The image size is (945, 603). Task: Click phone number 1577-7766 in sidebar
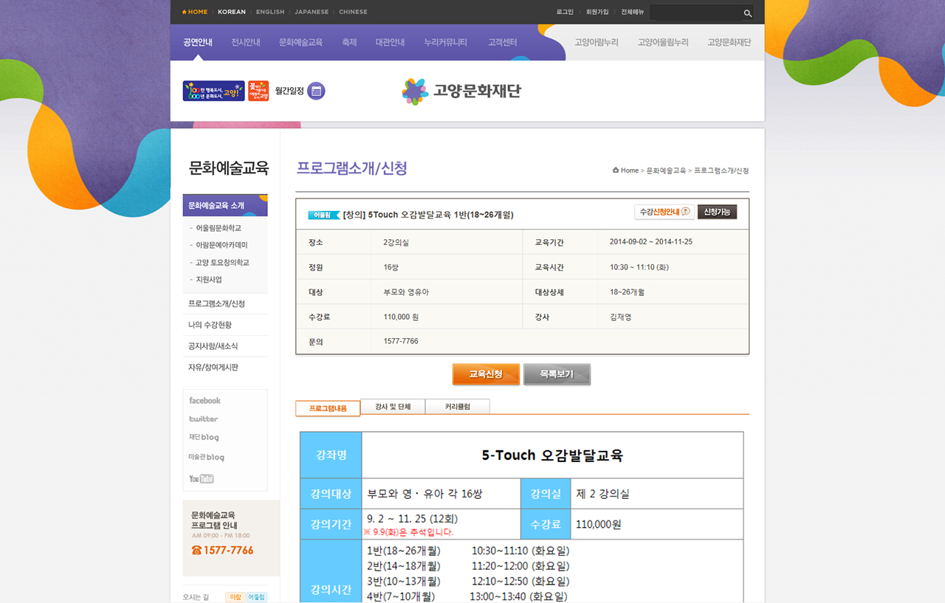pos(222,551)
